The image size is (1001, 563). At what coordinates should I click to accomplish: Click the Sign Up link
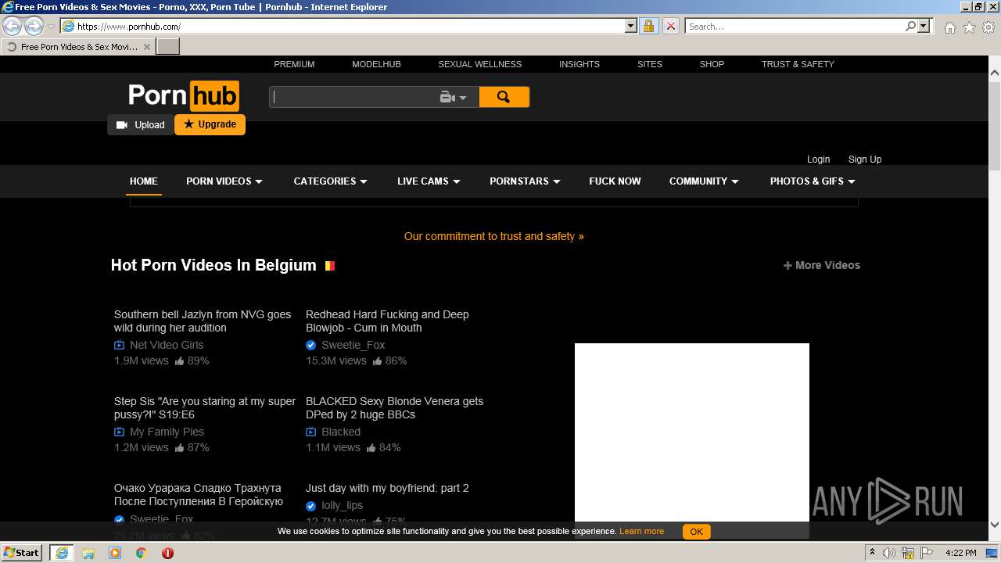[865, 159]
